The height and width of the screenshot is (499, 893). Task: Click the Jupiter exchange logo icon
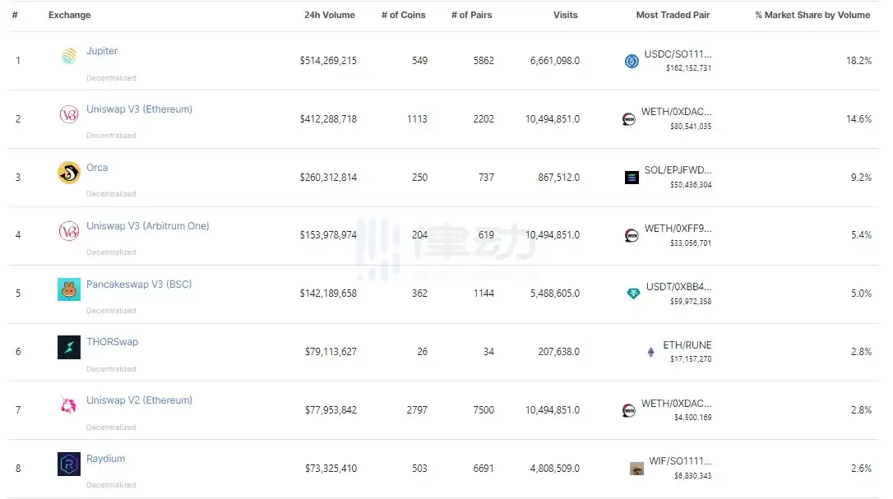(69, 57)
